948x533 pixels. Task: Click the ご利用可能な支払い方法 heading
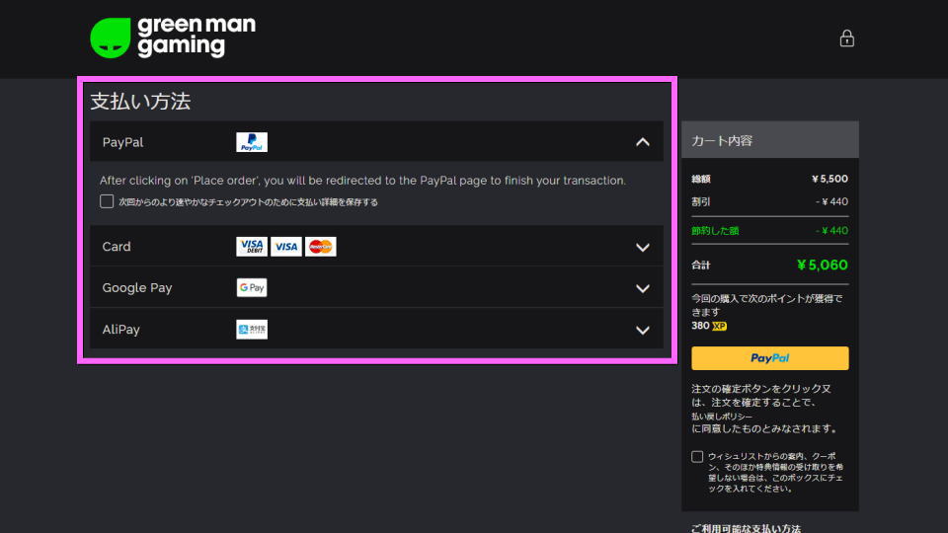(746, 527)
